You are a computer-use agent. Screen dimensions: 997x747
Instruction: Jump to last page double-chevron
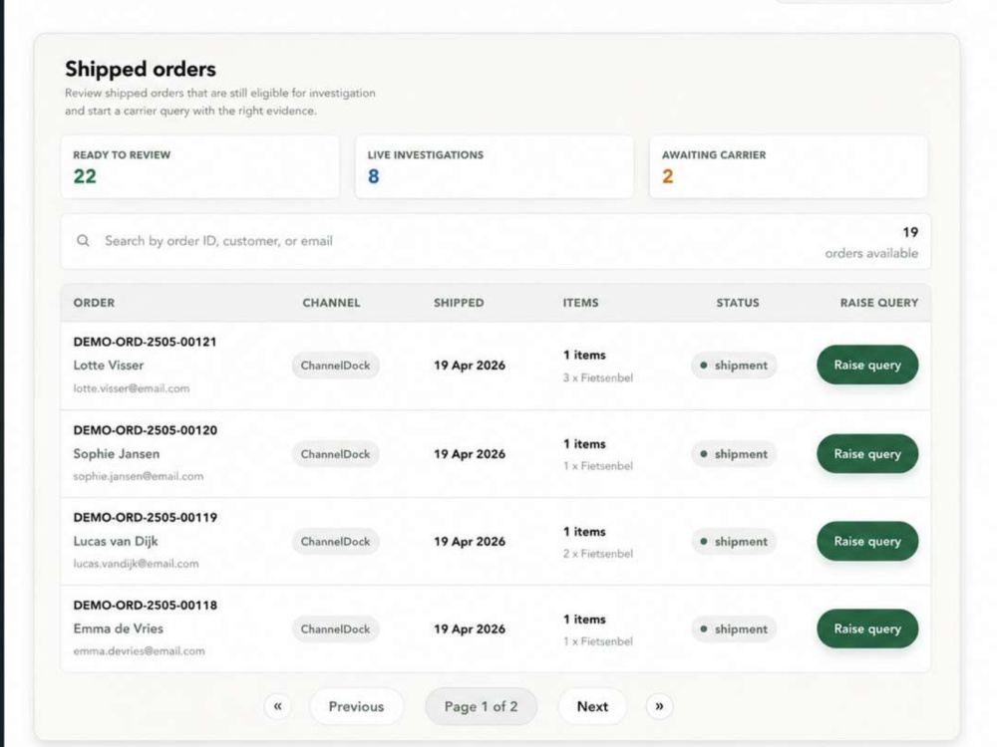pos(659,706)
